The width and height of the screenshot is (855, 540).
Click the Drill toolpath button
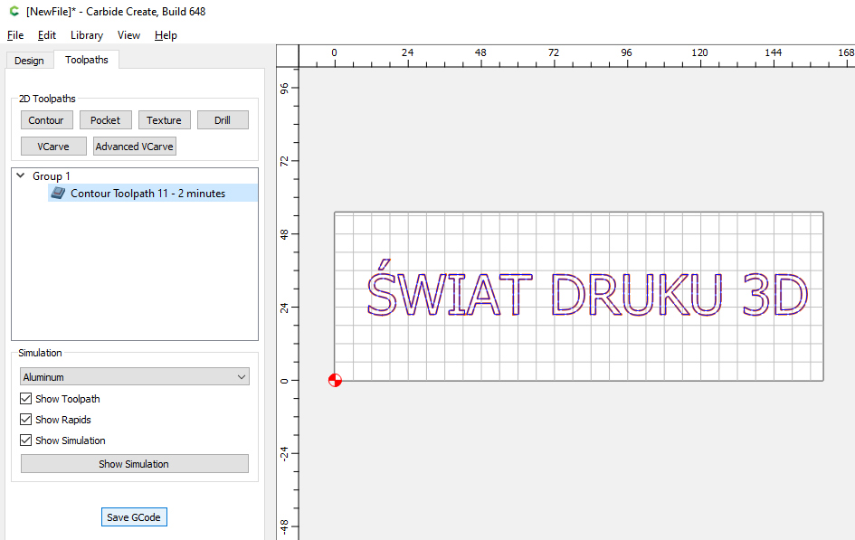[223, 120]
